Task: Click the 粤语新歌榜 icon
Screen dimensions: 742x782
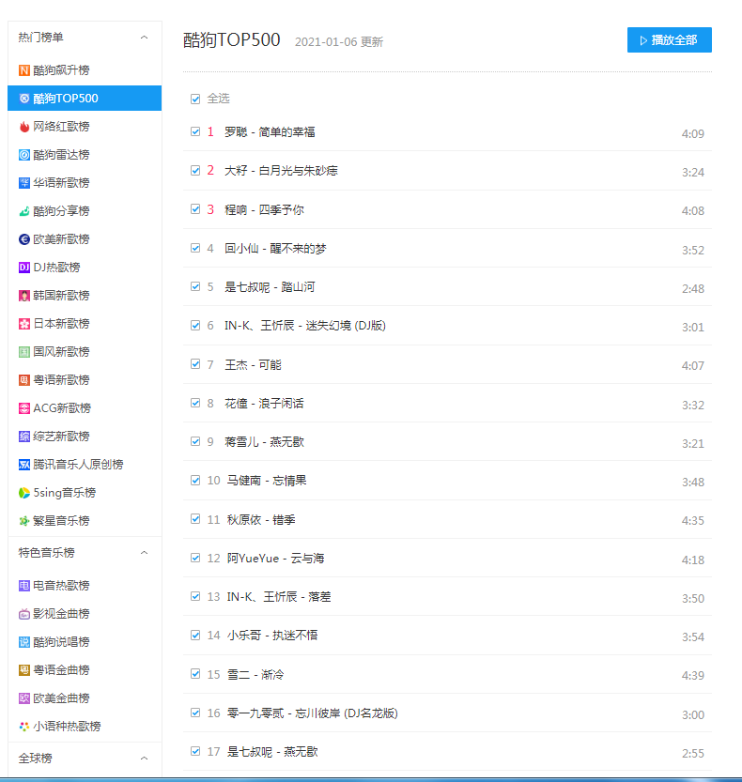Action: click(x=24, y=380)
